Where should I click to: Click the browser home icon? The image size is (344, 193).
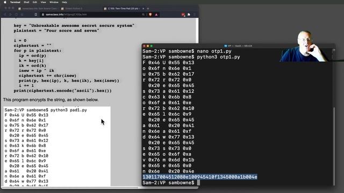pyautogui.click(x=22, y=14)
